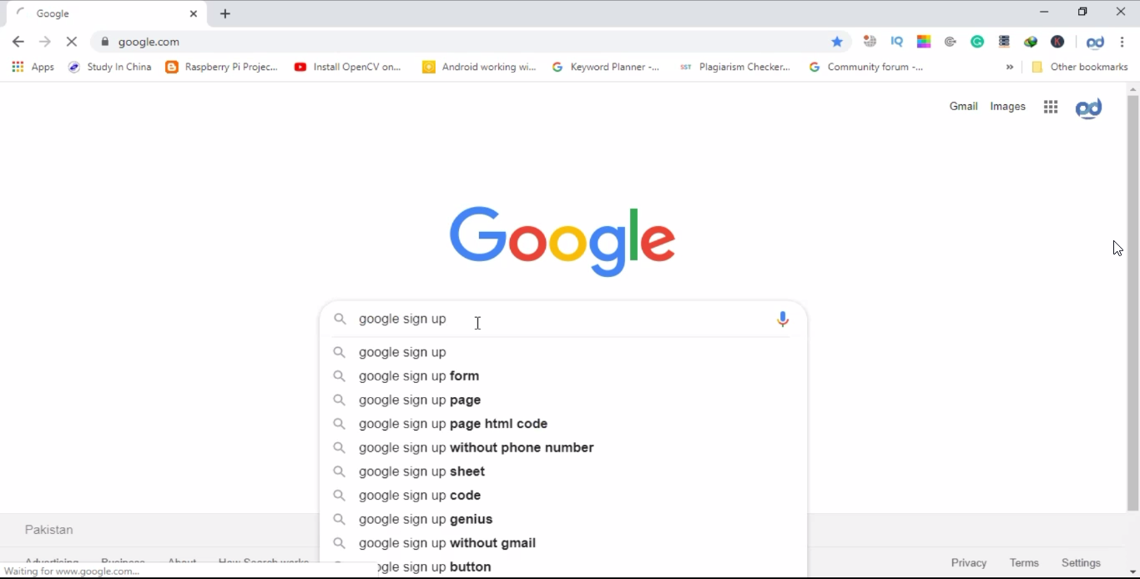Open the Images link

pos(1007,106)
